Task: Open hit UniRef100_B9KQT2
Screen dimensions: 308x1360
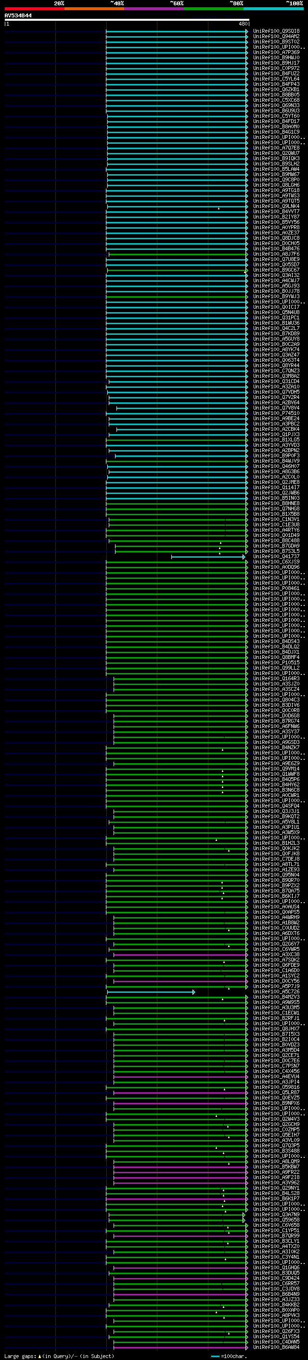Action: pos(276,817)
